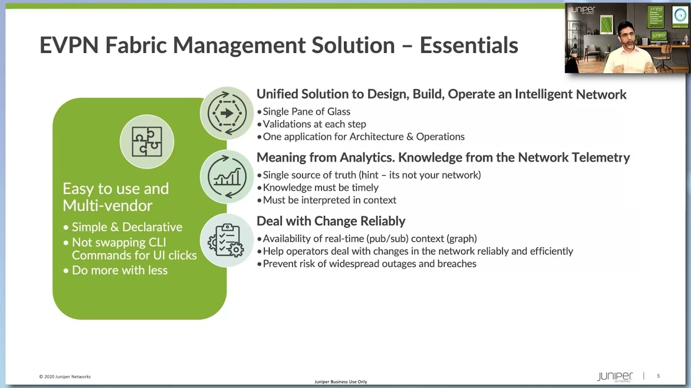This screenshot has height=388, width=691.
Task: Click bullet One application for Architecture & Operations
Action: tap(361, 137)
